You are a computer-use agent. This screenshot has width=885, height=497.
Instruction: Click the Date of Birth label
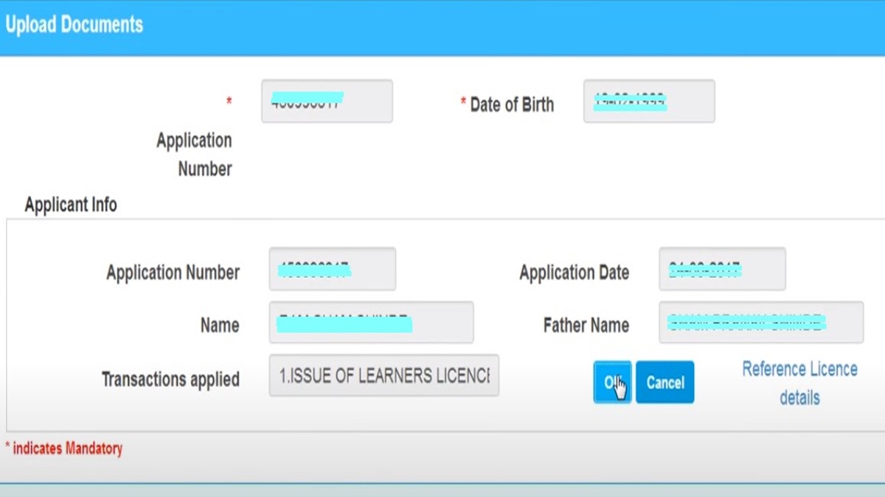click(512, 105)
